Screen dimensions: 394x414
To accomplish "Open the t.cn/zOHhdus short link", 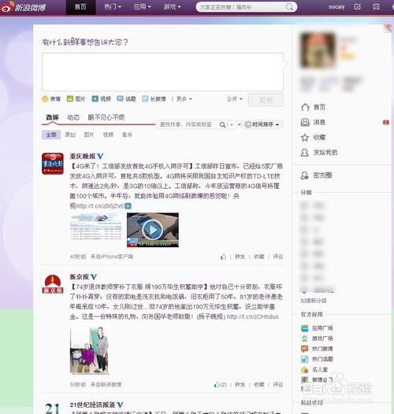I will (x=252, y=316).
